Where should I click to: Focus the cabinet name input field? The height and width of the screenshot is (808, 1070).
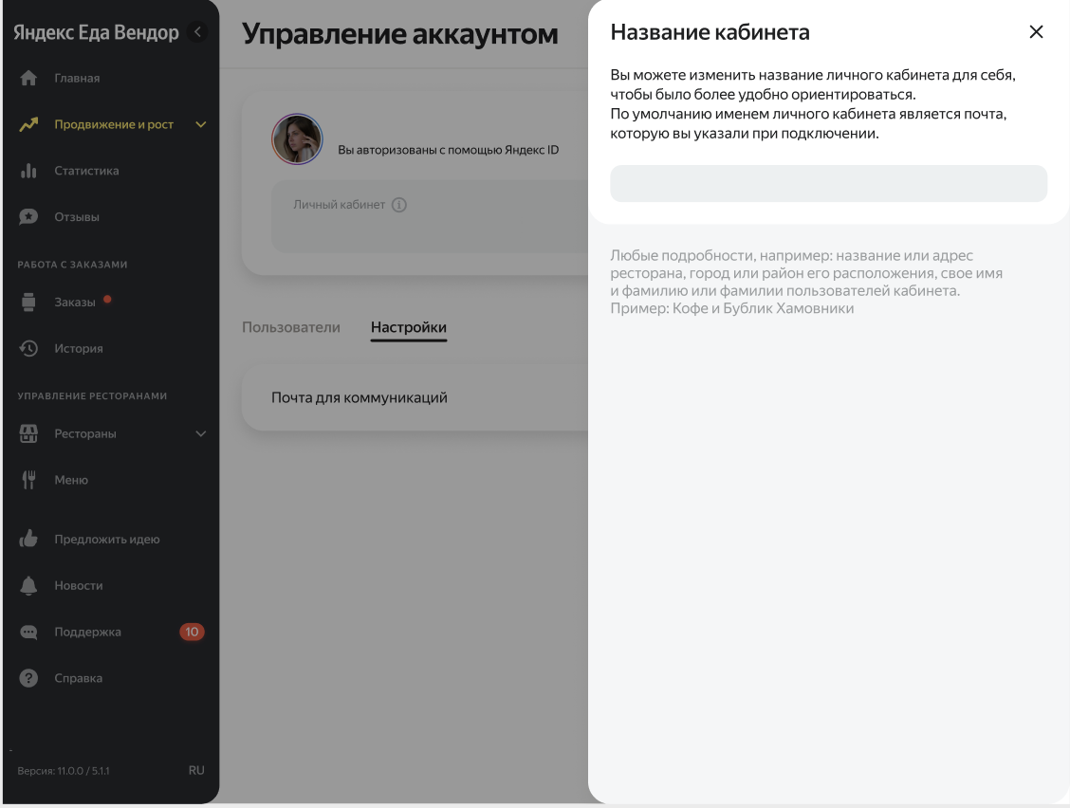[x=828, y=184]
